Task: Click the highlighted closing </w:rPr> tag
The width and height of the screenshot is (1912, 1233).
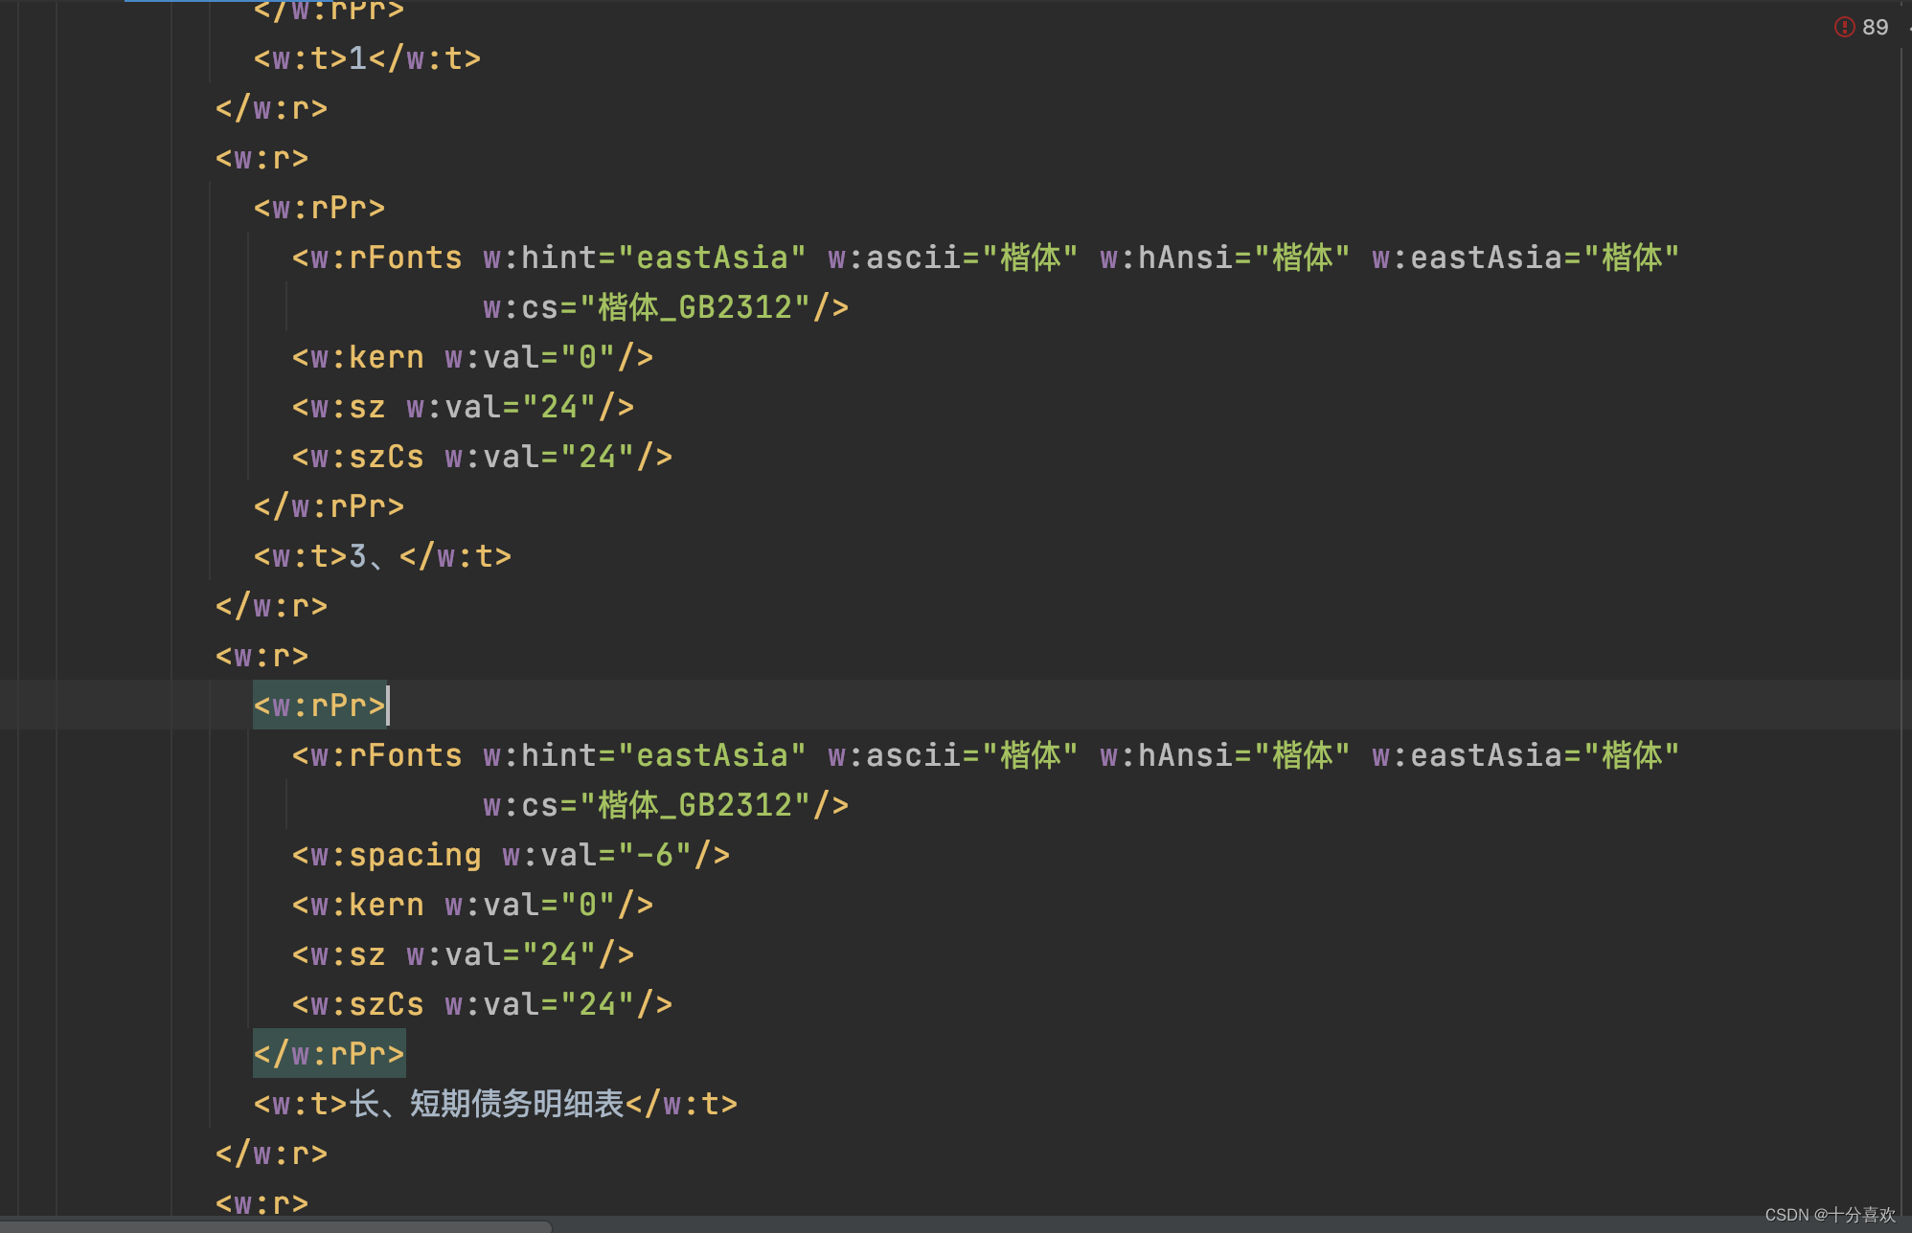Action: 329,1054
